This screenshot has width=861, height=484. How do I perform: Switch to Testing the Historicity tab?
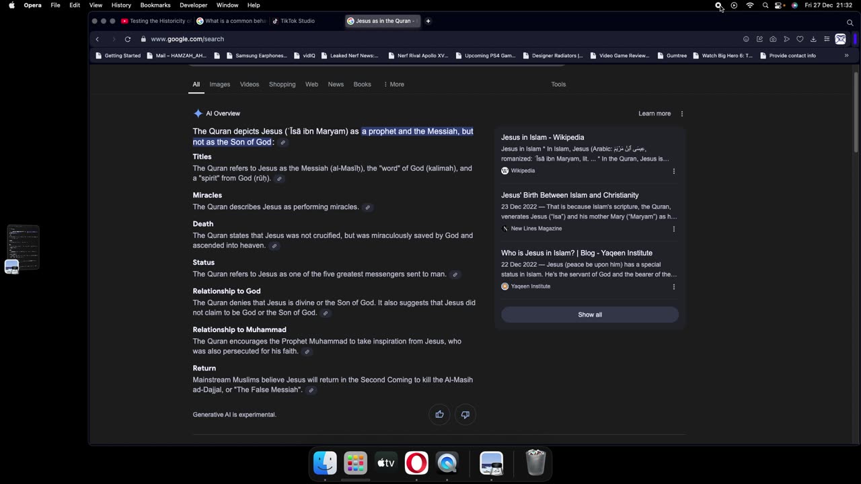tap(156, 21)
